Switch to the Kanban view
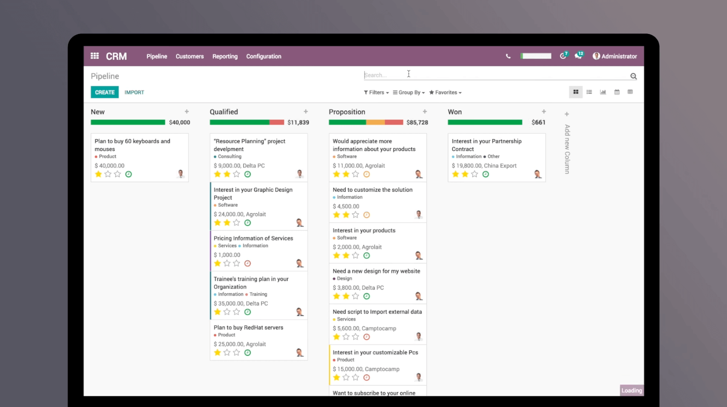Screen dimensions: 727x407 [x=576, y=92]
